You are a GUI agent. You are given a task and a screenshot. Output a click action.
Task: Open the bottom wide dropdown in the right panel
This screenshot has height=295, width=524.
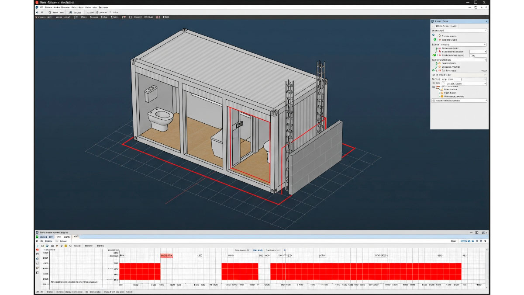pos(459,101)
